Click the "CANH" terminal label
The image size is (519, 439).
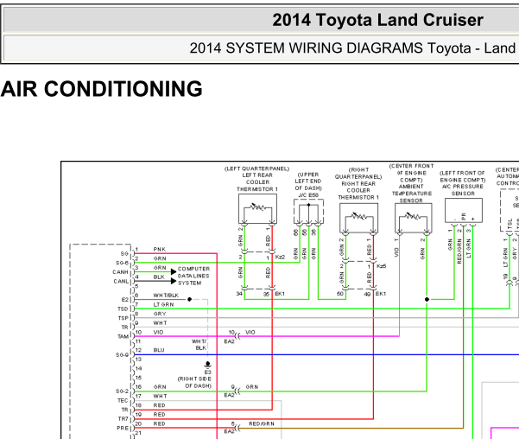coord(120,272)
